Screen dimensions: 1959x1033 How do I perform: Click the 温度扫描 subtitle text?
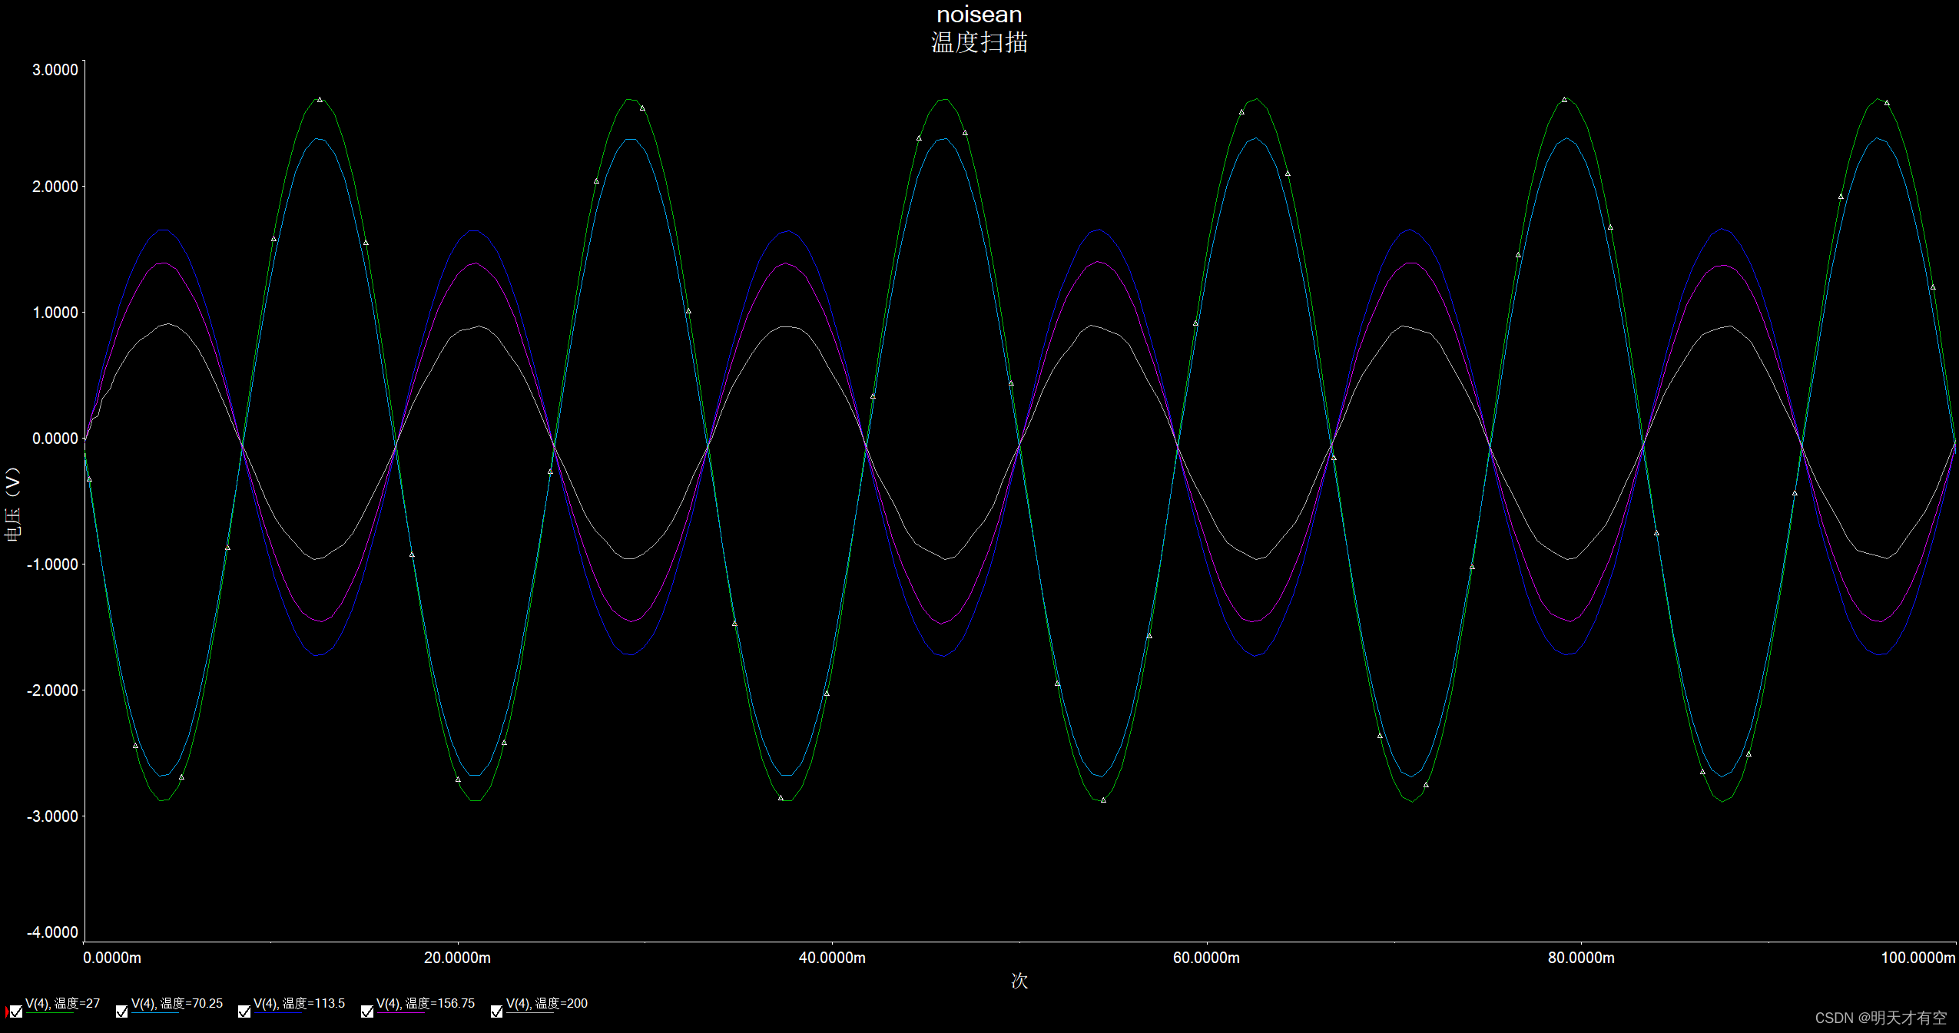979,42
